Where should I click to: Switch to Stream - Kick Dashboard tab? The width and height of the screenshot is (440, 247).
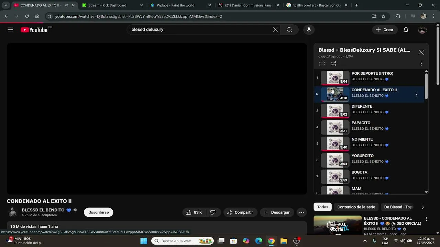pos(112,5)
